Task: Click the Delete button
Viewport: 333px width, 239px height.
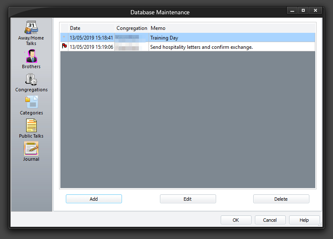Action: (x=281, y=199)
